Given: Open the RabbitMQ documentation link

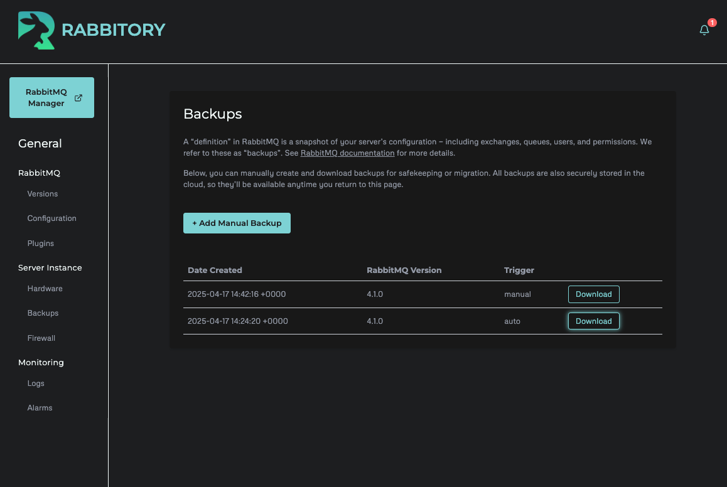Looking at the screenshot, I should (347, 153).
